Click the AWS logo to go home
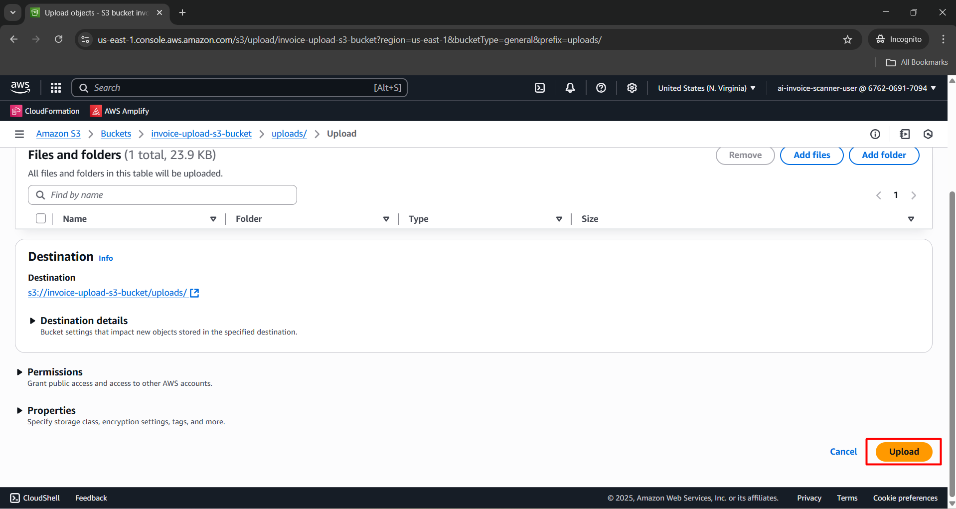 click(x=20, y=87)
